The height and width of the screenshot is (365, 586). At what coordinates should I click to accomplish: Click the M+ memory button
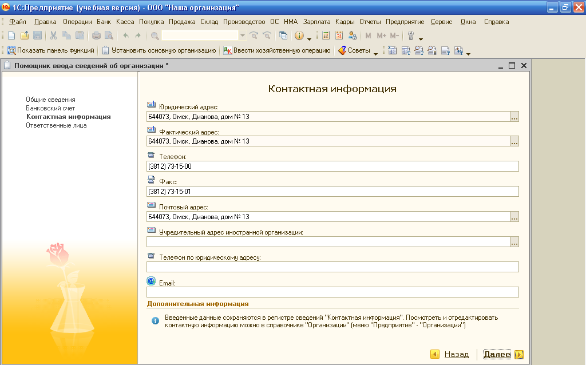(381, 35)
